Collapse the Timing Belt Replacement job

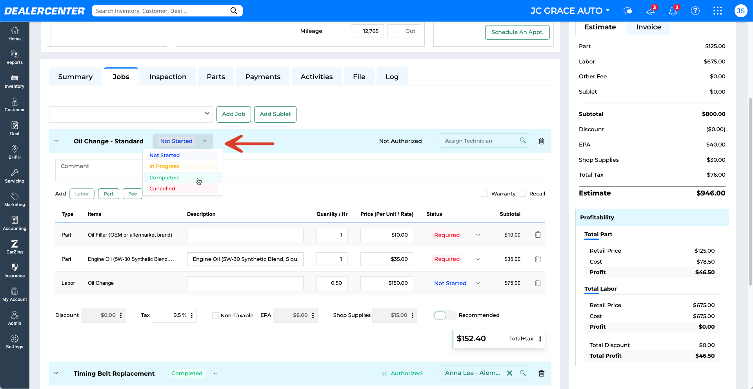pyautogui.click(x=56, y=373)
